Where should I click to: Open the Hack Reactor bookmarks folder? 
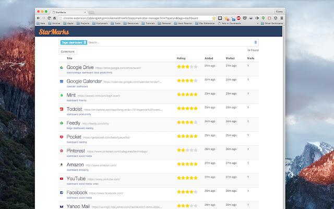point(183,24)
